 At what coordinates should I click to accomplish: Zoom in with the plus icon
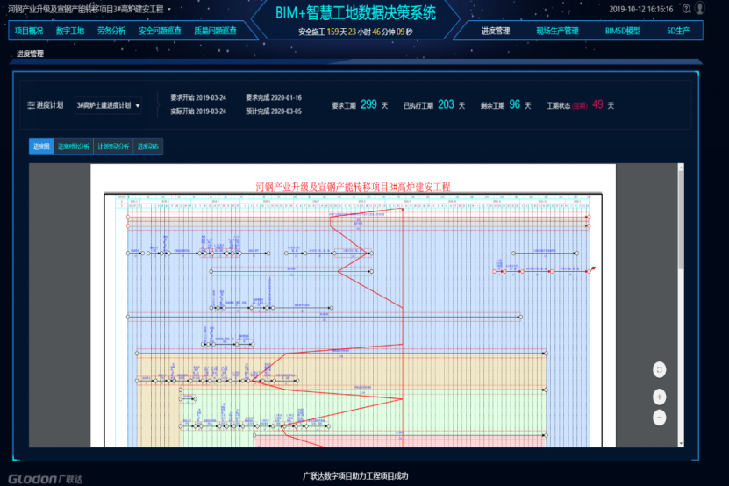(x=660, y=397)
